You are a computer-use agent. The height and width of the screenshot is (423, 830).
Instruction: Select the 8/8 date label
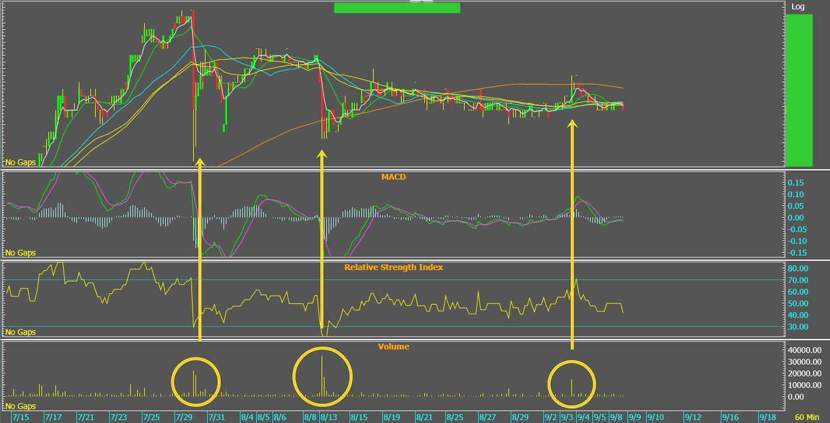[x=311, y=418]
